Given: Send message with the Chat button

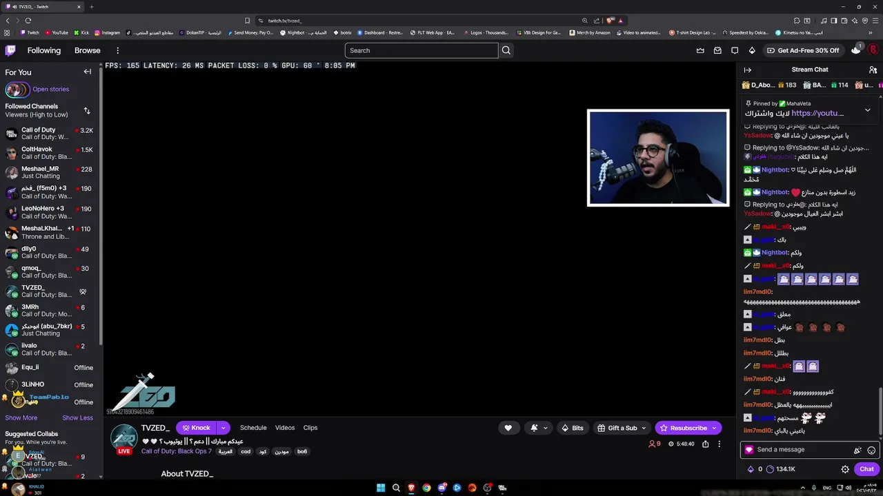Looking at the screenshot, I should click(x=866, y=469).
